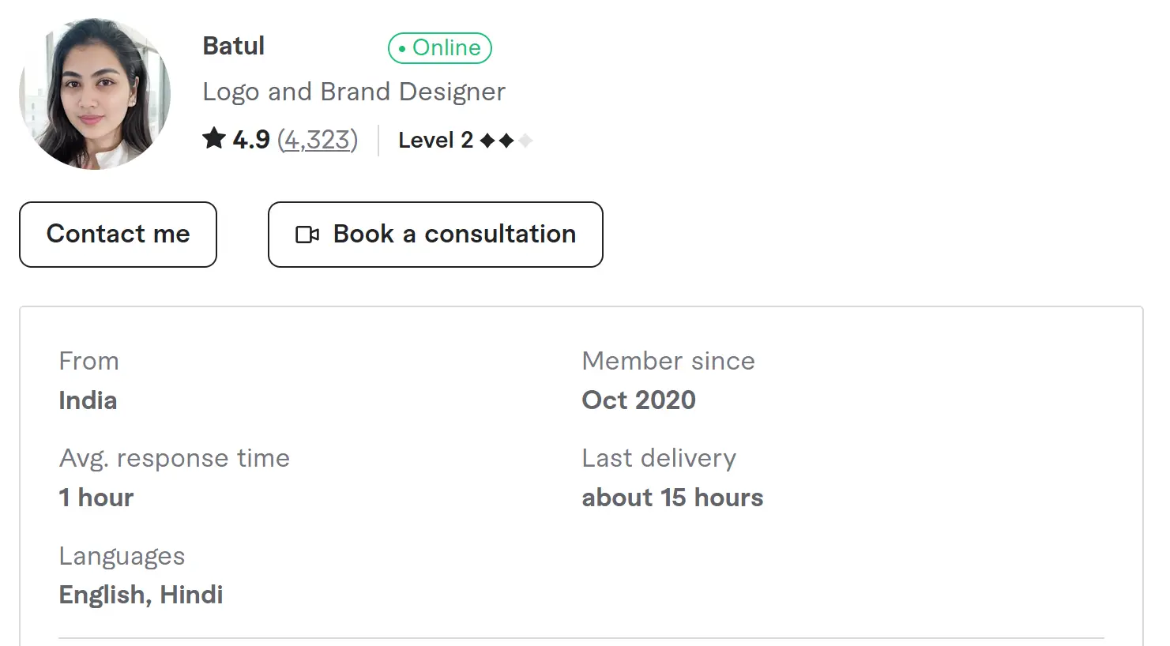Click the India country value
This screenshot has height=646, width=1170.
click(x=88, y=400)
